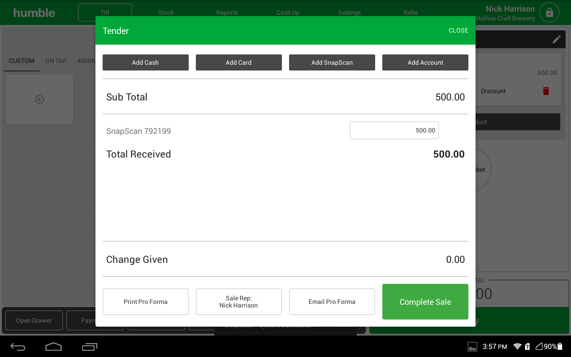Select the CUSTOM product category tab
571x357 pixels.
click(21, 61)
